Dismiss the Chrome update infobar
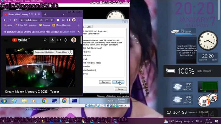 79,32
